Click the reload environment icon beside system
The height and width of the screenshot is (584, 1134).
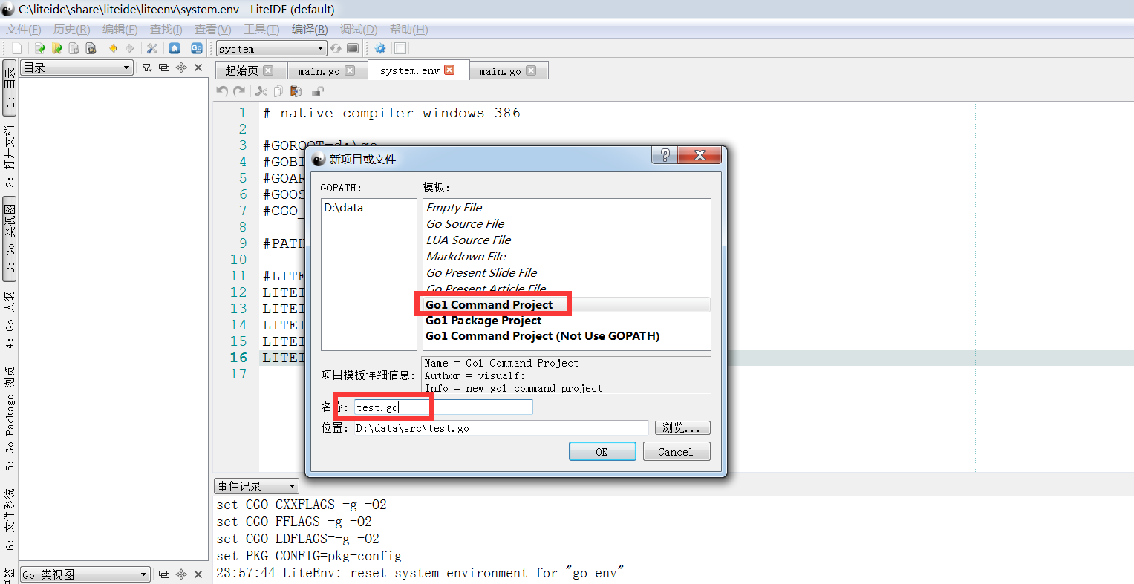tap(336, 48)
